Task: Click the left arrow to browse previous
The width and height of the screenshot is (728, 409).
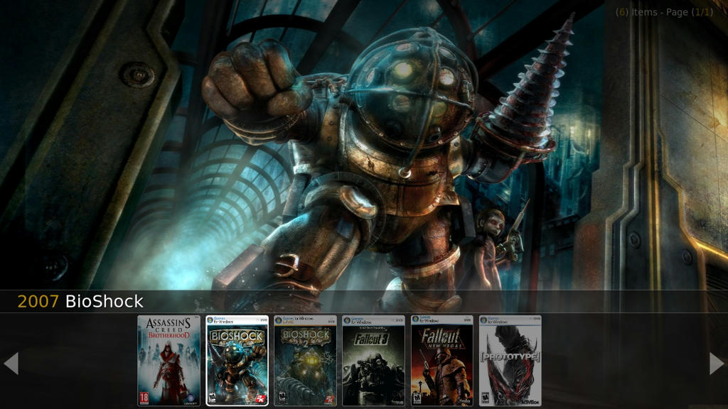Action: pyautogui.click(x=11, y=363)
